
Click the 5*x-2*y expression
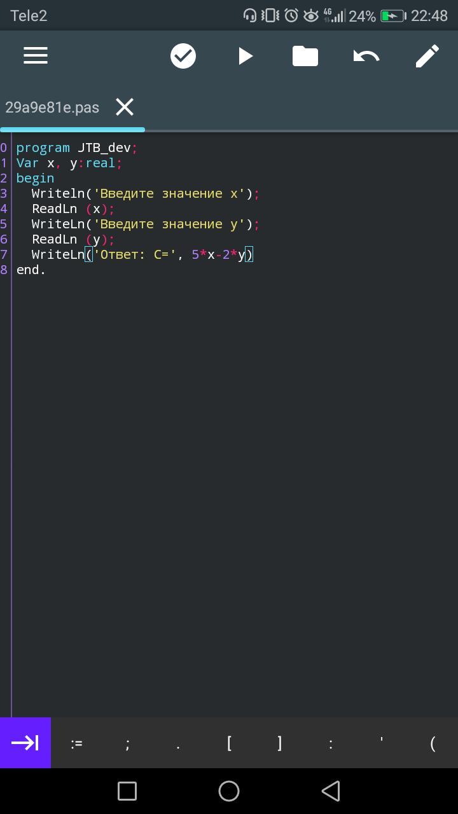218,254
